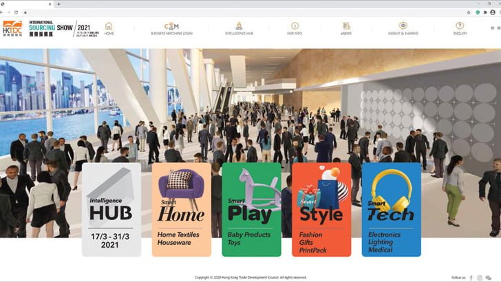Open eNews from the top navigation
Viewport: 501px width, 282px height.
pos(346,28)
